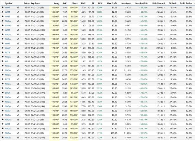The height and width of the screenshot is (141, 195).
Task: Open the SBUX symbol link
Action: point(8,93)
